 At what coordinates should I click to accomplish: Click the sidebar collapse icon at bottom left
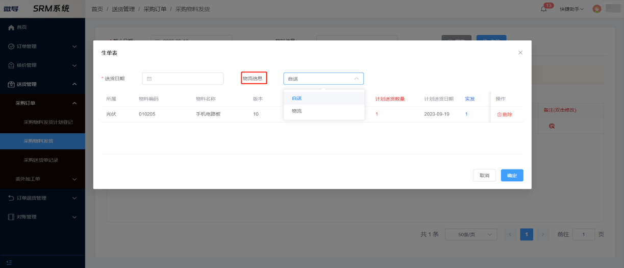point(9,262)
